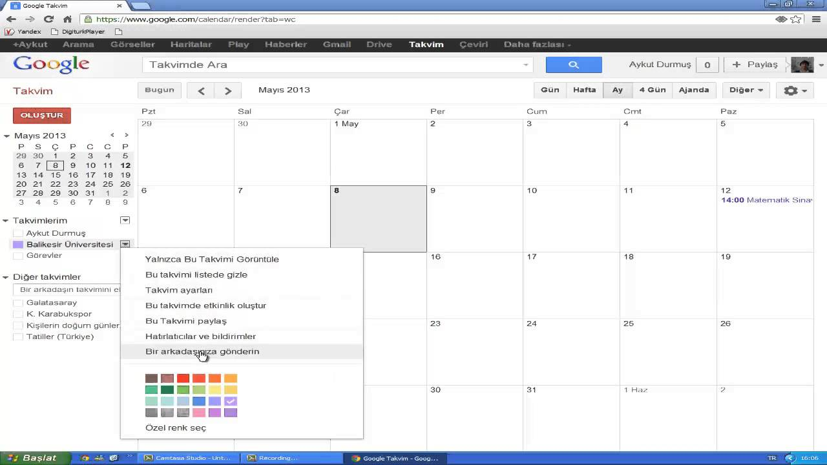The height and width of the screenshot is (465, 827).
Task: Open a new browser tab
Action: point(140,6)
